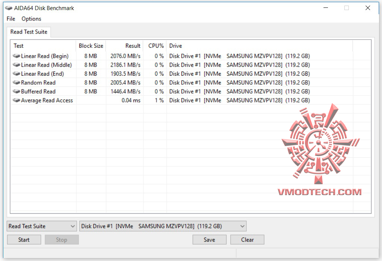Click the Result column header
Screen dimensions: 382x261
pos(124,46)
